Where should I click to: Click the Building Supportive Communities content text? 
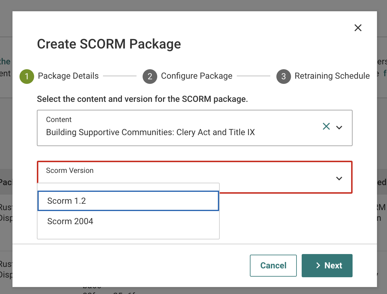click(150, 132)
